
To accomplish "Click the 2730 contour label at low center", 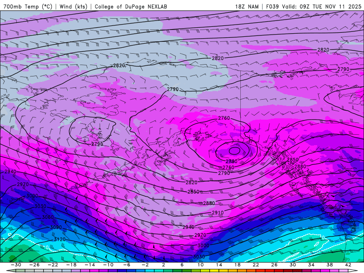I will (x=232, y=162).
